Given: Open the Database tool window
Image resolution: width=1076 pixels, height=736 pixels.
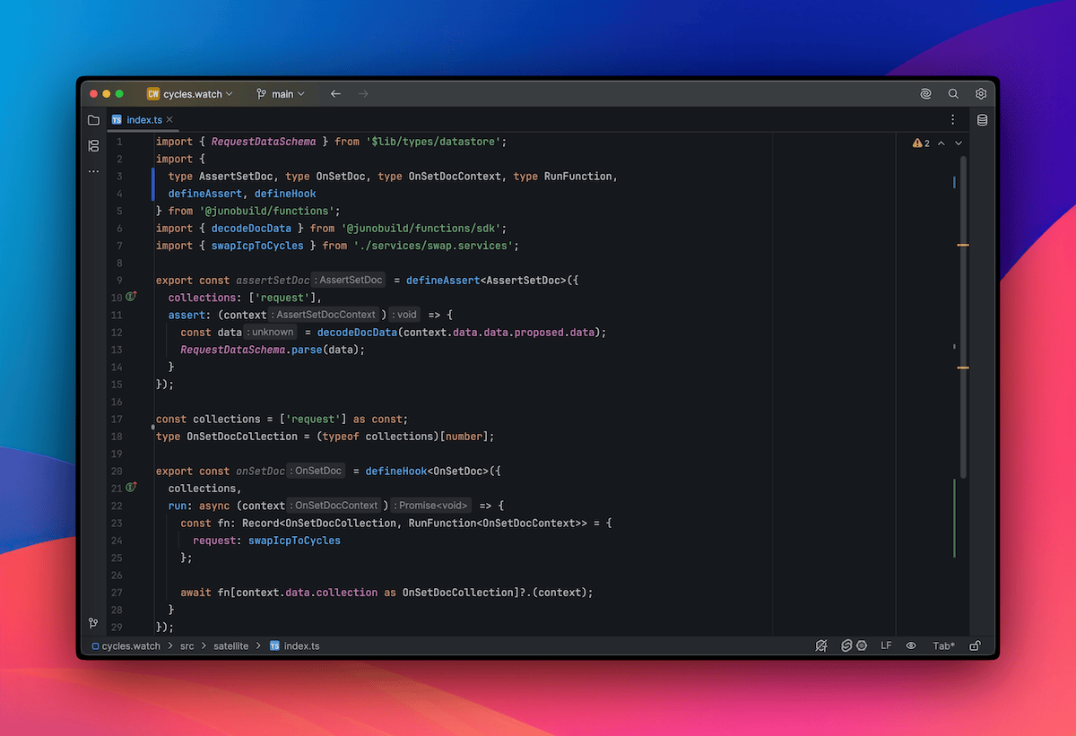Looking at the screenshot, I should point(982,120).
